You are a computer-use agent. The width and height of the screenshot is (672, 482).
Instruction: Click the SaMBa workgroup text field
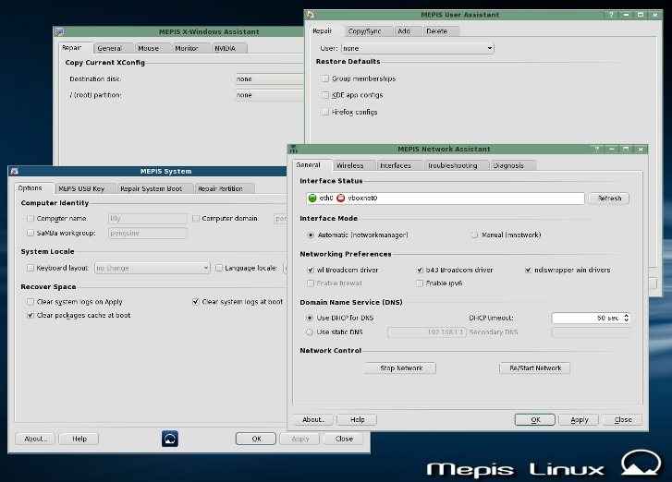[147, 233]
